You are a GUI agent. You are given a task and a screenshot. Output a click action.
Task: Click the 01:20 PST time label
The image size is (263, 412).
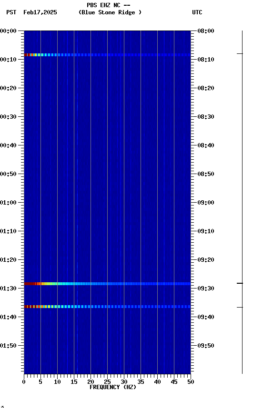(x=8, y=260)
